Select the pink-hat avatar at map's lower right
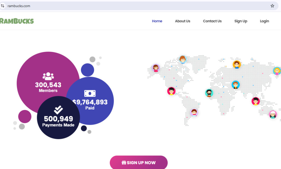This screenshot has width=281, height=169. 273,114
